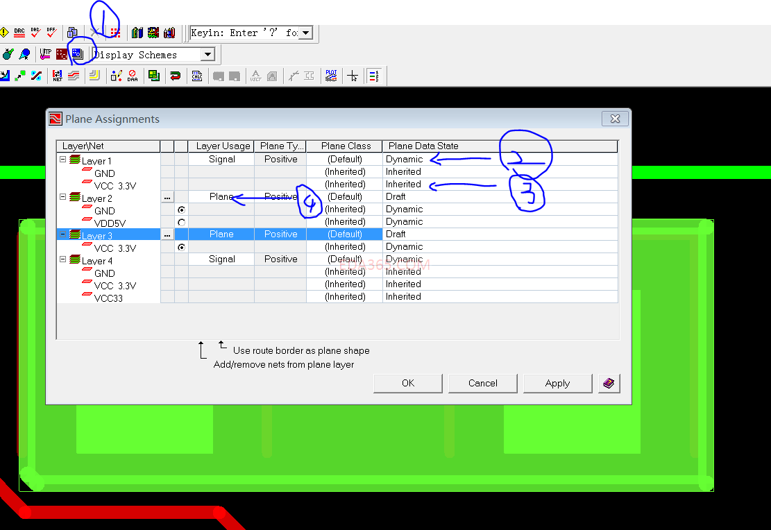Viewport: 771px width, 530px height.
Task: Click Layer 1 Signal usage cell
Action: pos(221,160)
